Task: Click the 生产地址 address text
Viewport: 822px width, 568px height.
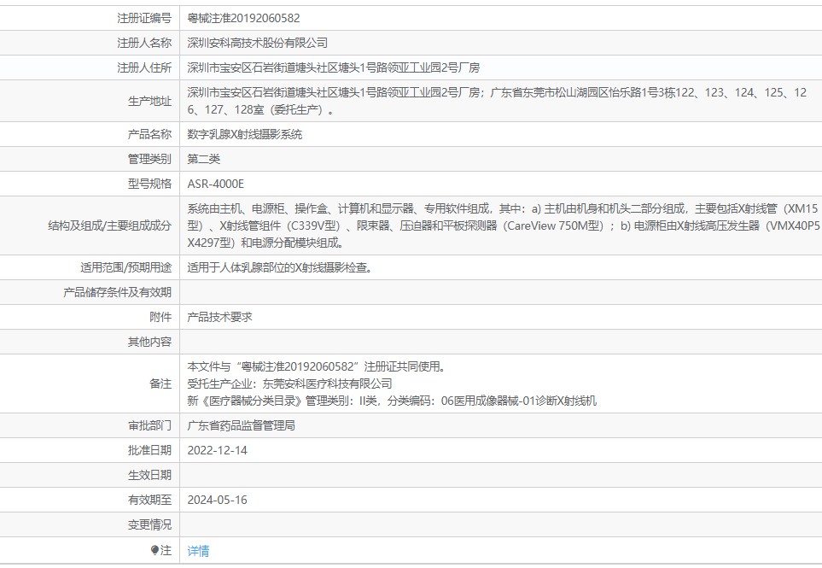Action: pyautogui.click(x=497, y=101)
